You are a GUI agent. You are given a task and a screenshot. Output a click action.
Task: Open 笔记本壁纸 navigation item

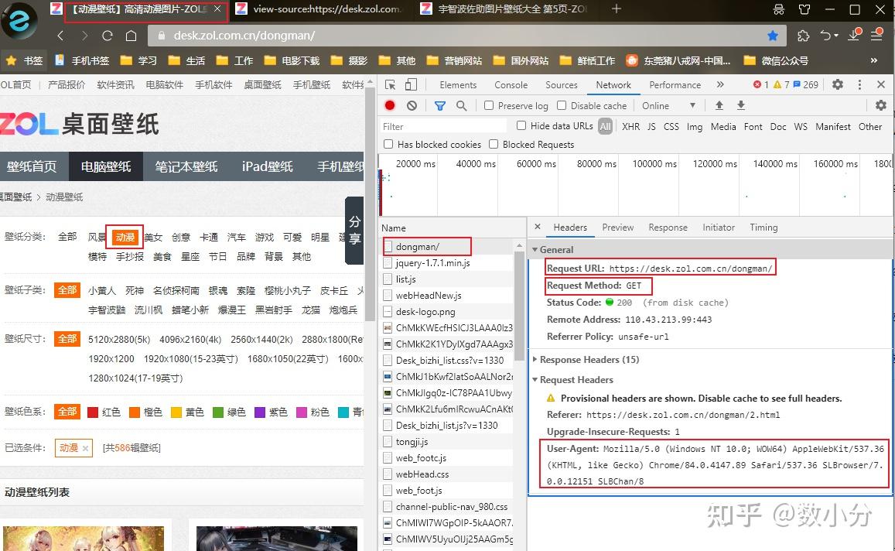[x=186, y=166]
